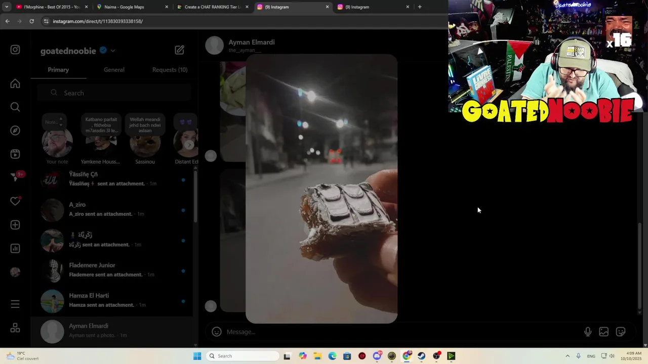The height and width of the screenshot is (364, 648).
Task: Open Messages icon with 9+ badge
Action: pyautogui.click(x=16, y=177)
